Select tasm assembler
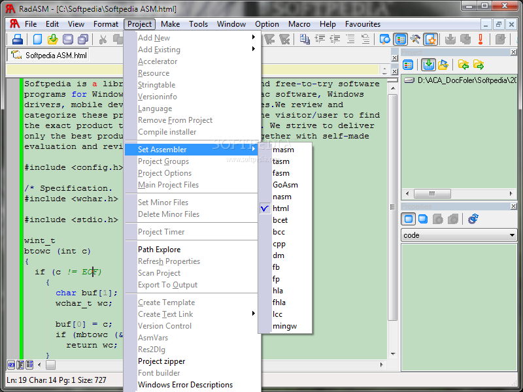523x392 pixels. (285, 161)
